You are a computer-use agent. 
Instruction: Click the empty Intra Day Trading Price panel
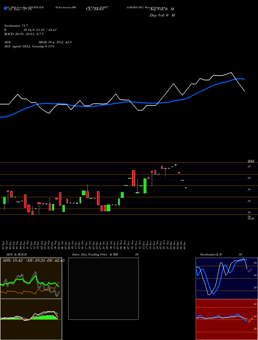103,288
